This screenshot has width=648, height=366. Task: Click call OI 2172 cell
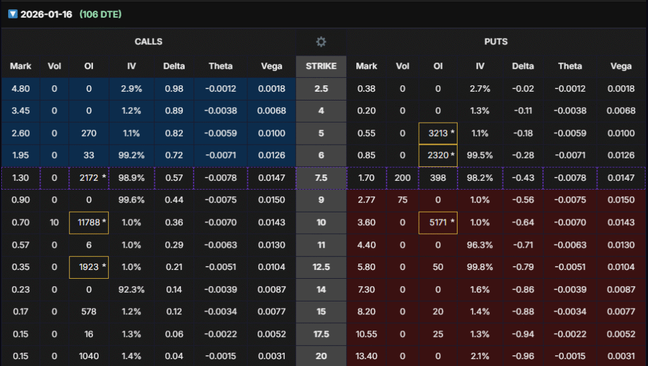(x=89, y=178)
